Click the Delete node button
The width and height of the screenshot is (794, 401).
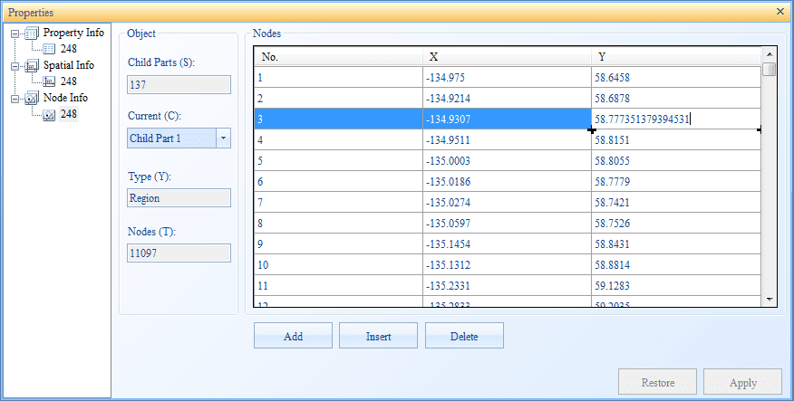464,336
